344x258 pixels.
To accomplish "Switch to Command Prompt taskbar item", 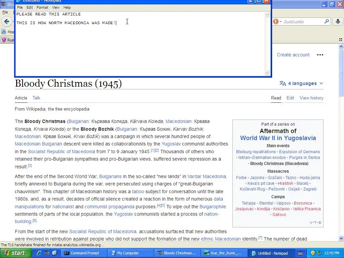I will click(83, 253).
